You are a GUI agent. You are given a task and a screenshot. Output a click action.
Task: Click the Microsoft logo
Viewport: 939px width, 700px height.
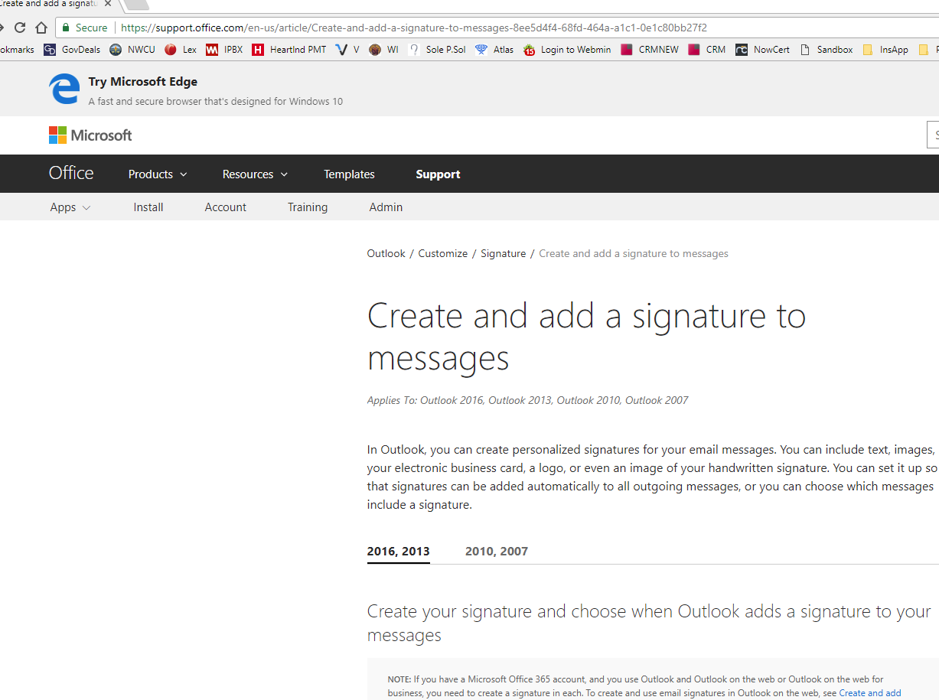[x=90, y=135]
